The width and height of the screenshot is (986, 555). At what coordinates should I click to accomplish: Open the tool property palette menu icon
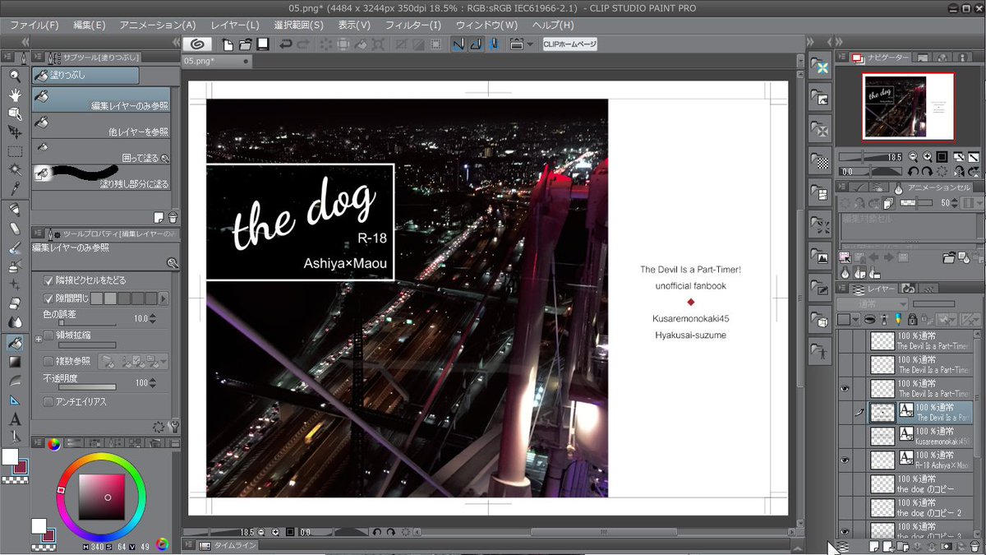(x=38, y=234)
